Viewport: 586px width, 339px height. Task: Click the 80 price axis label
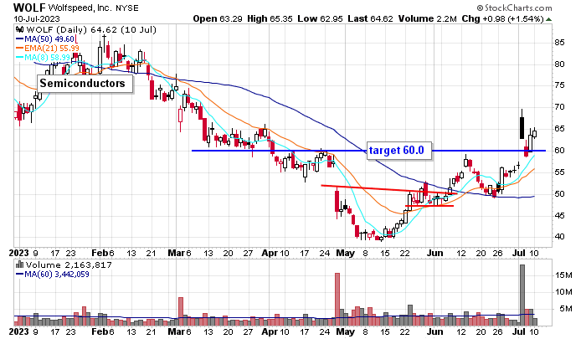point(559,64)
